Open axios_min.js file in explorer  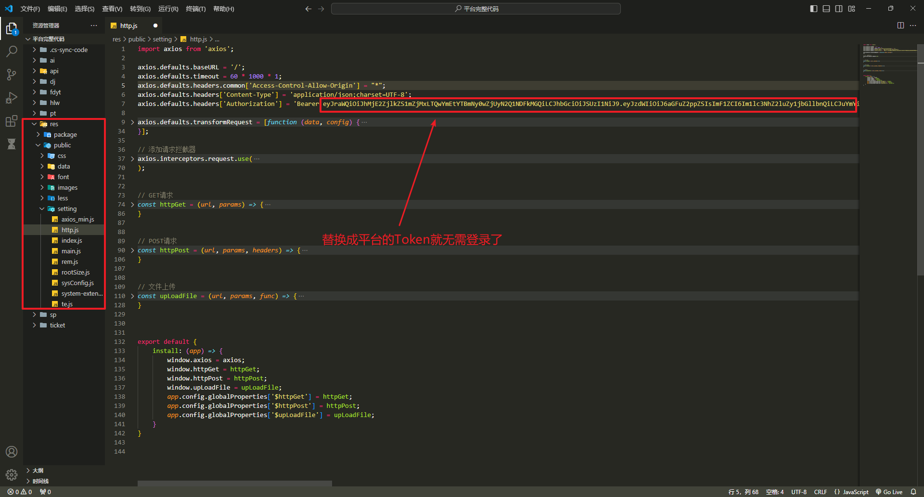[64, 219]
